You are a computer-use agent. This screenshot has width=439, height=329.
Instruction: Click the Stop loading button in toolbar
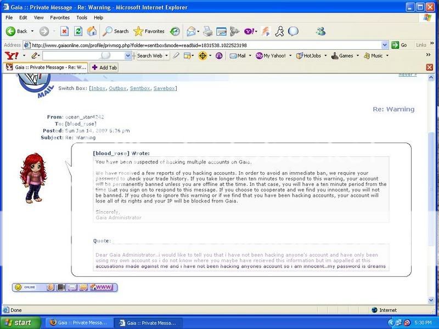[x=64, y=31]
